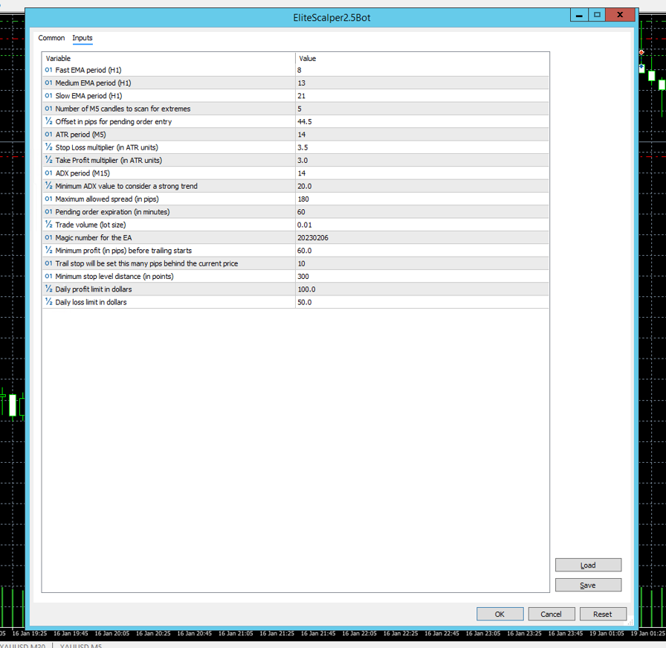Click fraction icon for Minimum profit before trailing
The height and width of the screenshot is (648, 666).
48,251
